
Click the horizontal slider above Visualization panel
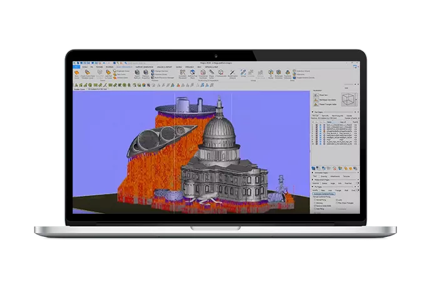point(349,84)
